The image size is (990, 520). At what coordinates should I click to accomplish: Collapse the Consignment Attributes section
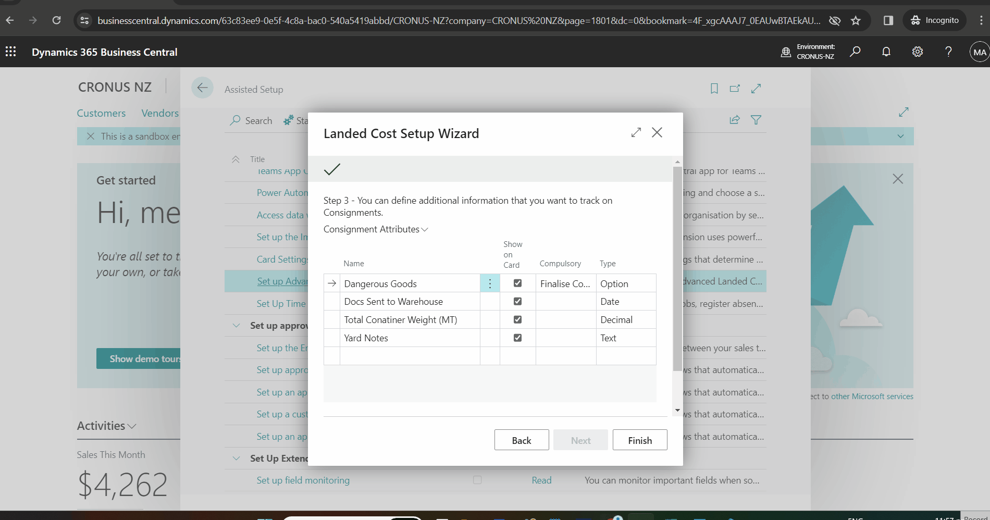[x=376, y=229]
